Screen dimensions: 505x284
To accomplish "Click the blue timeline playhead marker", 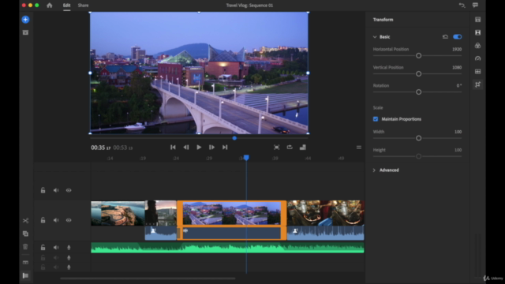I will pos(246,158).
